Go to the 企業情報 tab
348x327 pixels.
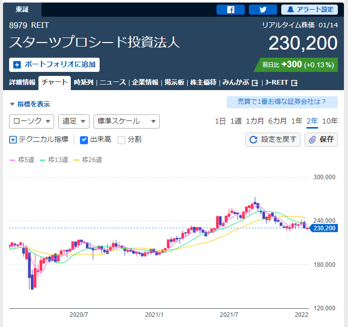[x=145, y=83]
